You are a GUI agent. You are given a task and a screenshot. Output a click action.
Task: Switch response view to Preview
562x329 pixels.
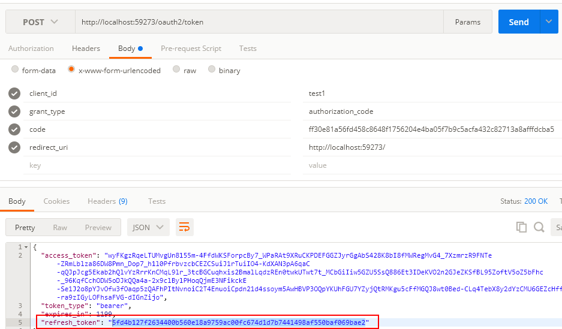[98, 227]
